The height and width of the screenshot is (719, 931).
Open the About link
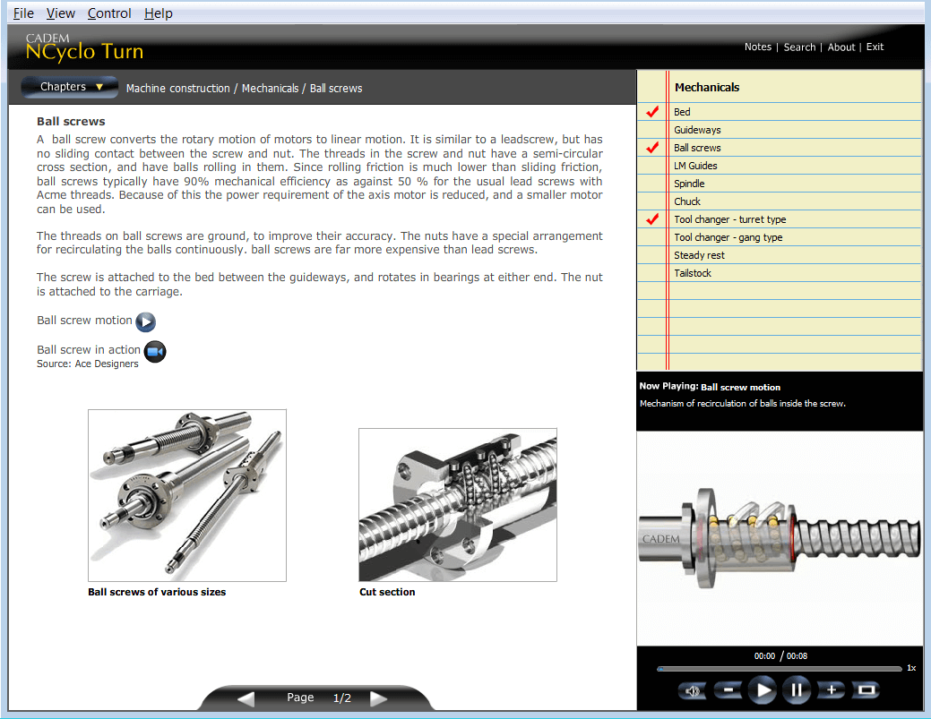[841, 47]
